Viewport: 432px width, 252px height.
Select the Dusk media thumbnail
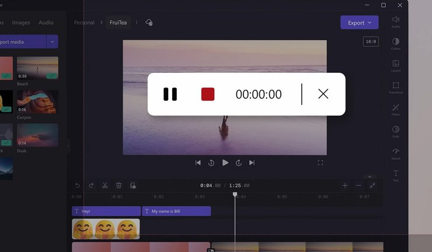[37, 135]
